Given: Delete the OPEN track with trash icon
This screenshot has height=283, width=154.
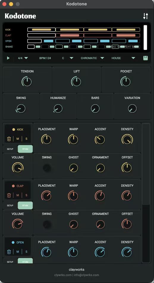Looking at the screenshot, I should pos(9,252).
